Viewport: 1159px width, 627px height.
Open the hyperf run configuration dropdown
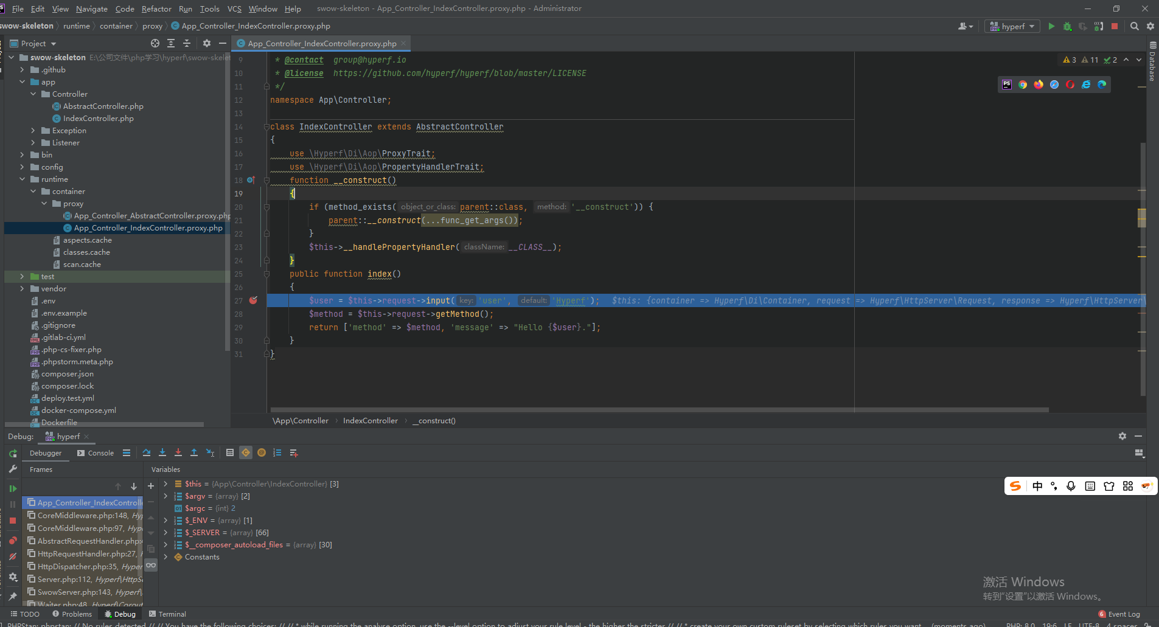pos(1012,26)
